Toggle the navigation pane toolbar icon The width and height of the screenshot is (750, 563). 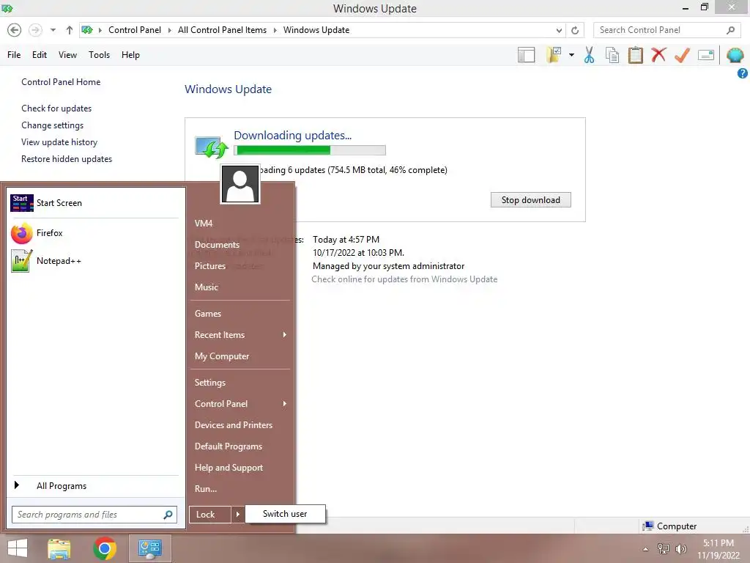click(x=526, y=55)
